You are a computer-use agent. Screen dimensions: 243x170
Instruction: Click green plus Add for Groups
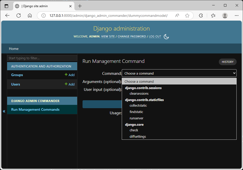pos(70,75)
